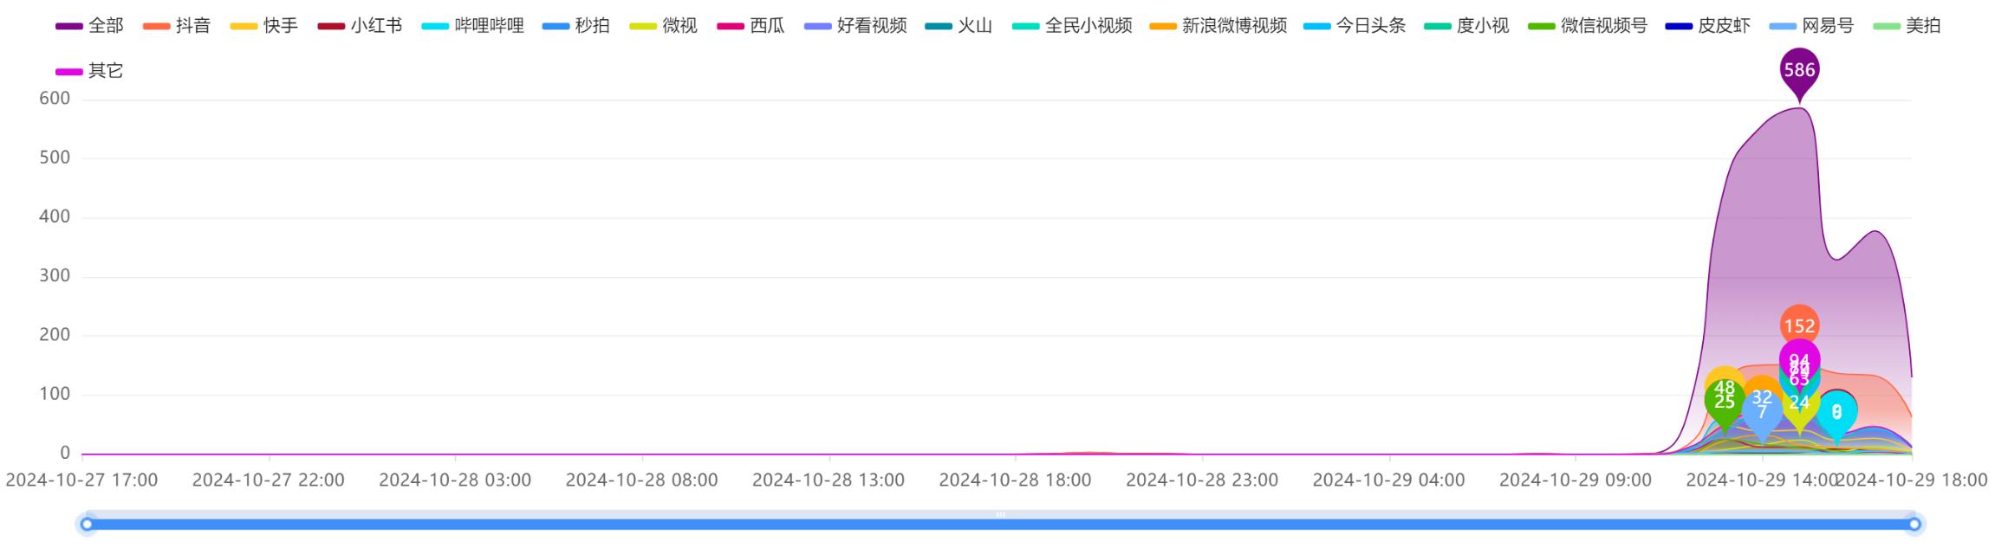Click the blue data zoom bar center

pyautogui.click(x=1000, y=524)
